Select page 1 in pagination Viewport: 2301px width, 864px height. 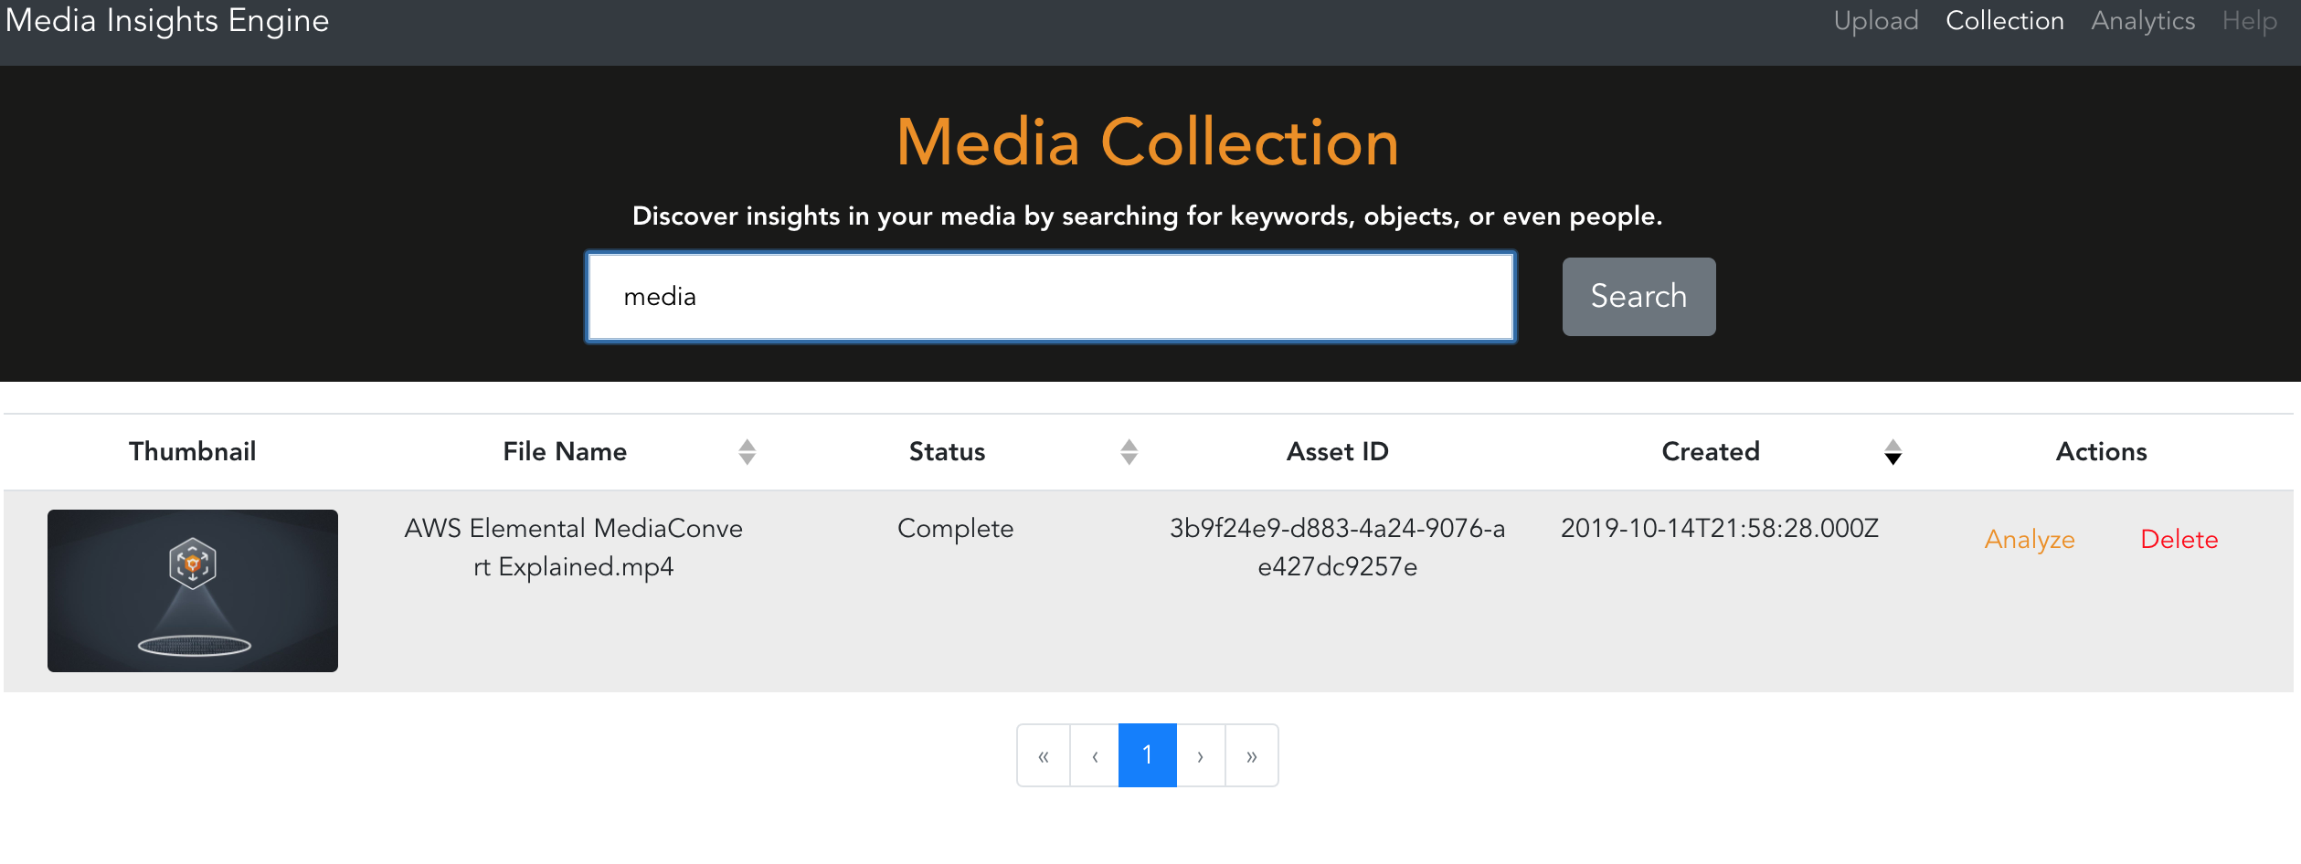(x=1148, y=755)
